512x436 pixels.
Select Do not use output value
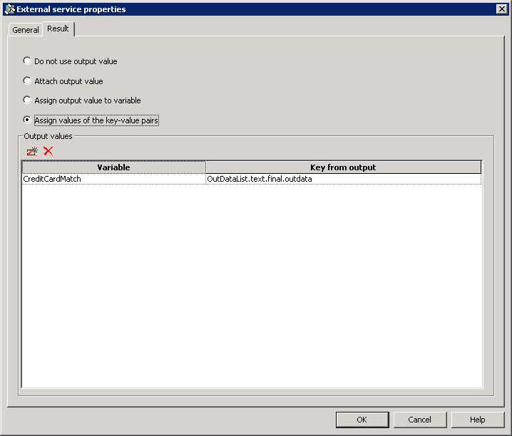coord(27,61)
